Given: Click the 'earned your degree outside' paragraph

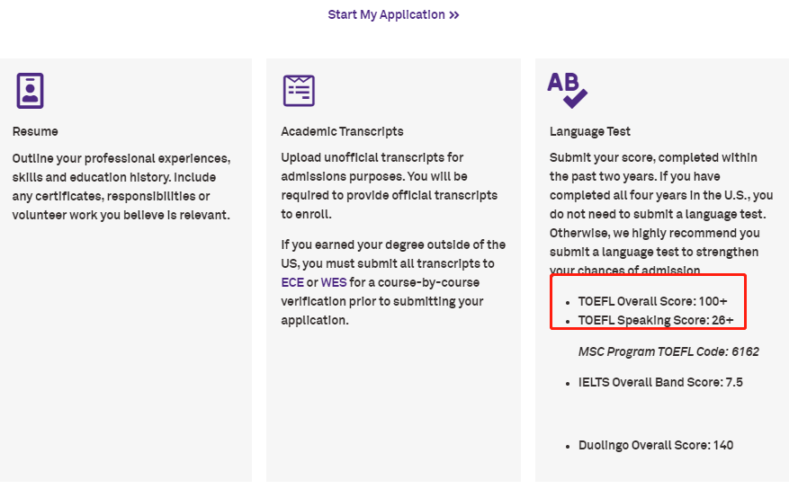Looking at the screenshot, I should point(393,282).
